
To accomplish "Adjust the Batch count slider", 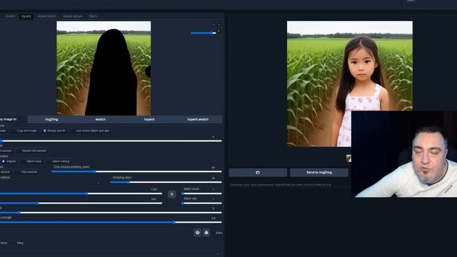I will click(x=201, y=193).
